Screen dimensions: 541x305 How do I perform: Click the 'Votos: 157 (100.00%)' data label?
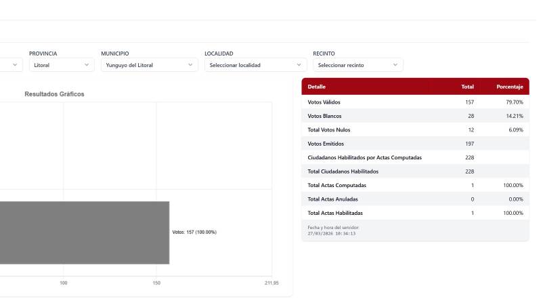194,232
